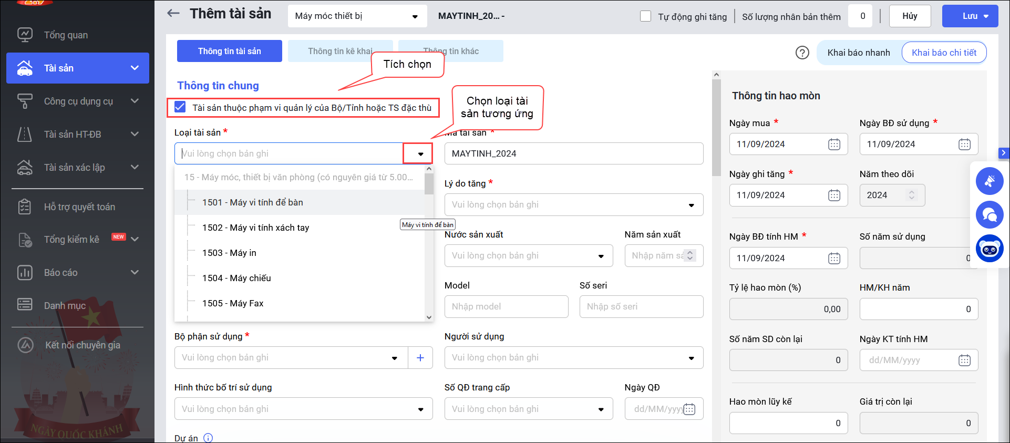Open the Hình thức bố trí sử dụng dropdown
The image size is (1010, 443).
[304, 409]
